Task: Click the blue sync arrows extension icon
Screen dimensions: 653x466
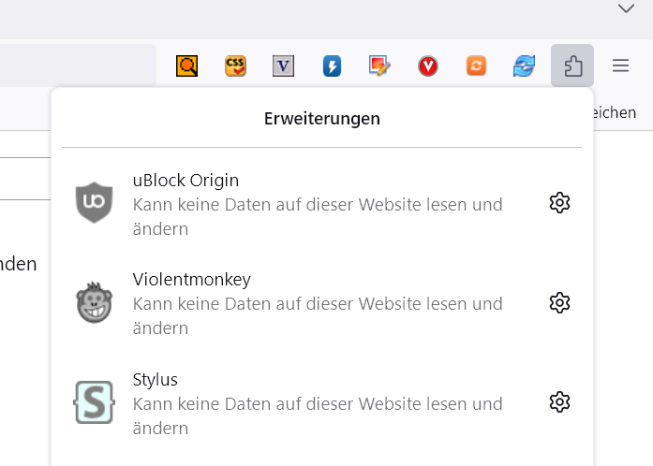Action: (524, 66)
